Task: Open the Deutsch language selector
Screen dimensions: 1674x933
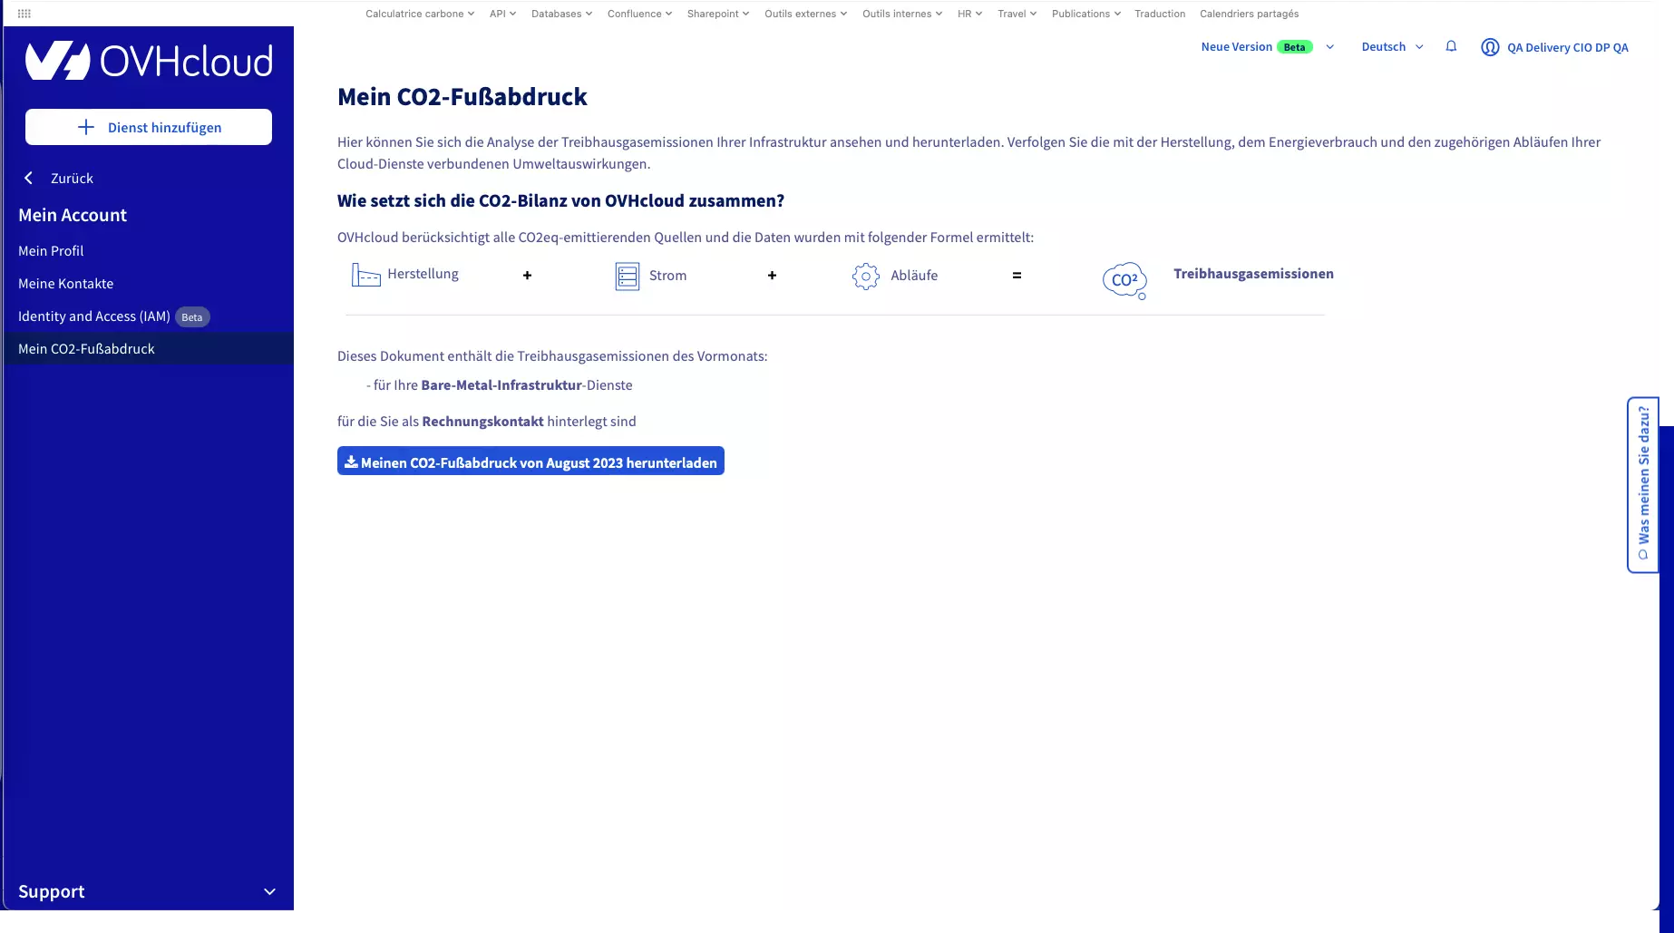Action: pos(1392,46)
